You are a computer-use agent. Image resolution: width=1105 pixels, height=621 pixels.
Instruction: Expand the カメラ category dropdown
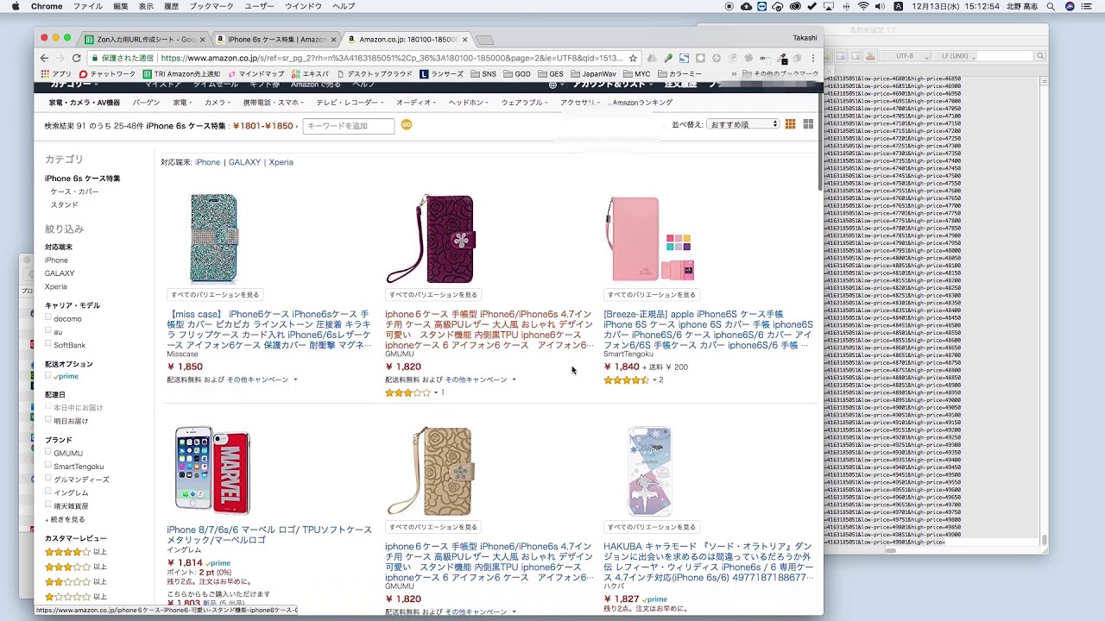coord(218,103)
